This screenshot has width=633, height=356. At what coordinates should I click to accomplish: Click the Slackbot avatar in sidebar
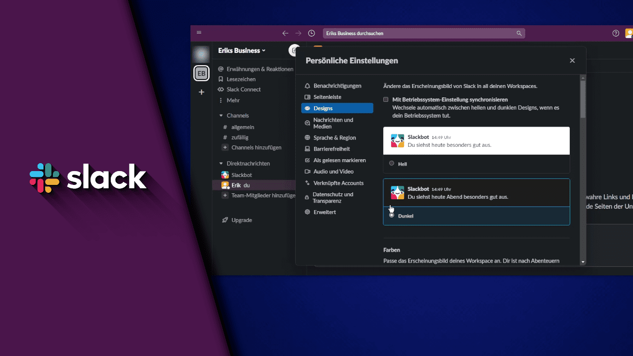pyautogui.click(x=225, y=175)
